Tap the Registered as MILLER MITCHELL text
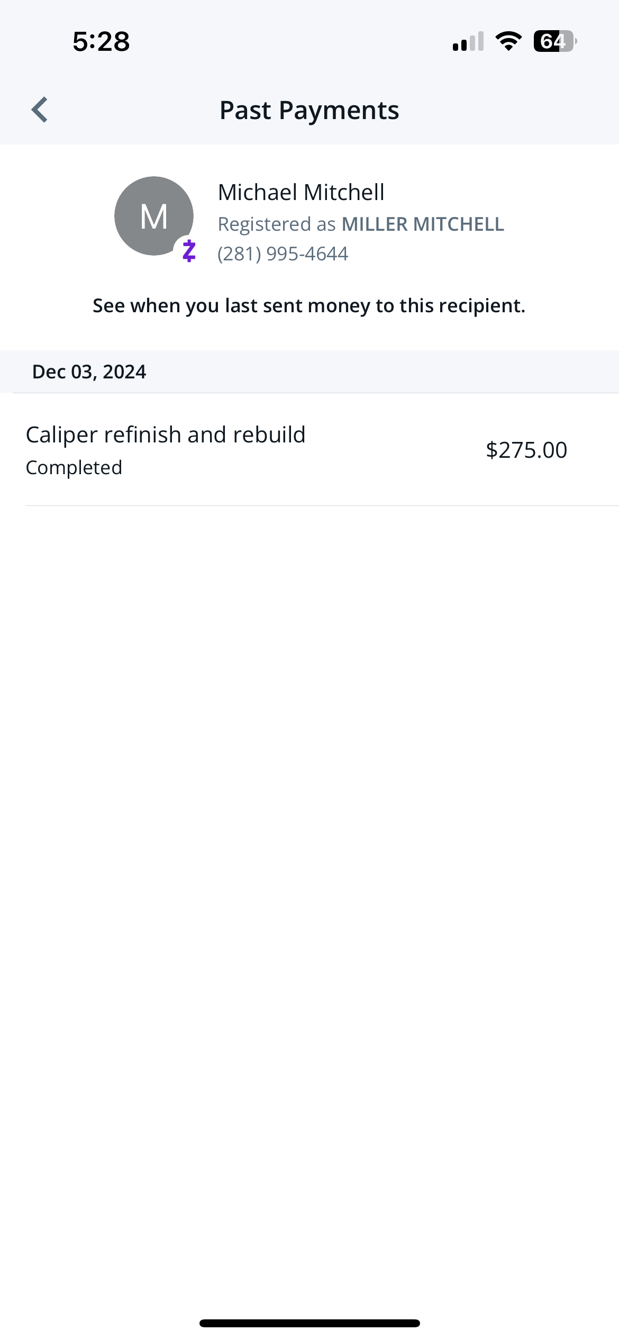The width and height of the screenshot is (619, 1340). (361, 224)
